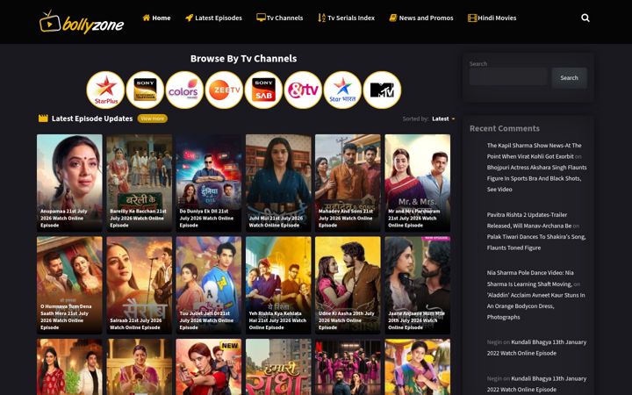The width and height of the screenshot is (632, 395).
Task: Open The Kapil Sharma Show News comment link
Action: pyautogui.click(x=534, y=151)
